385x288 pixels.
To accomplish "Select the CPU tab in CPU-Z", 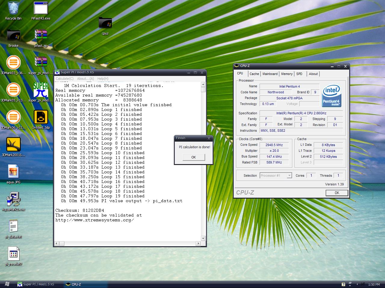I will click(240, 73).
